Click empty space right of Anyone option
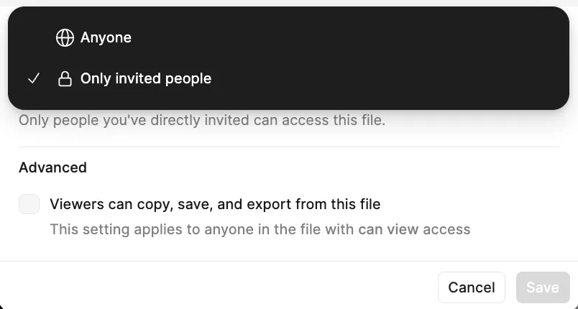 [359, 38]
